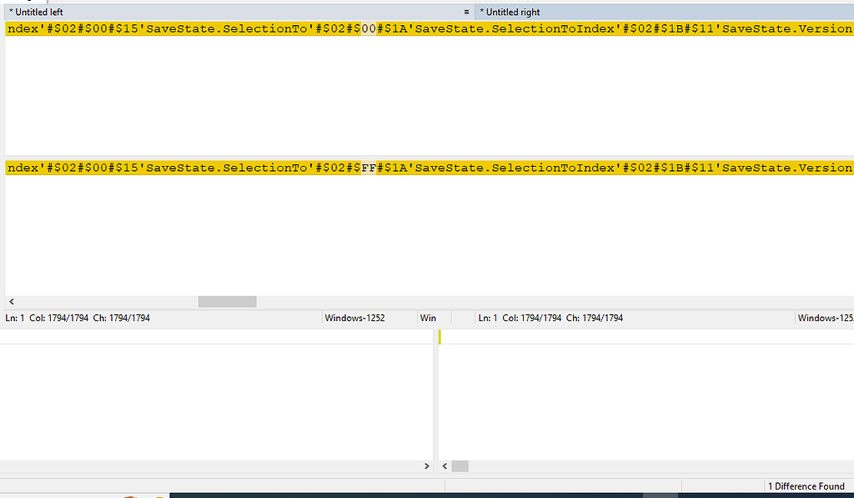Click the bottom-right pane's scrollbar thumb
854x498 pixels.
[460, 465]
